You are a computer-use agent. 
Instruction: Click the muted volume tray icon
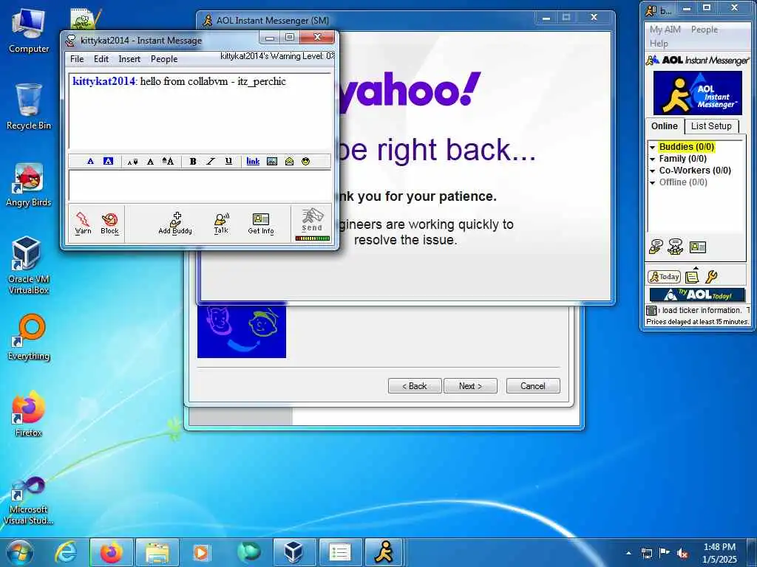point(682,553)
